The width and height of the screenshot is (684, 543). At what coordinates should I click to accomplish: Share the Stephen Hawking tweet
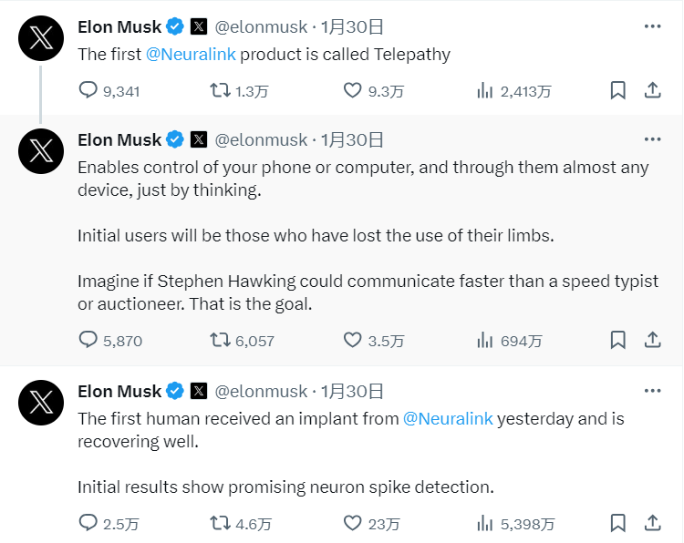(653, 341)
